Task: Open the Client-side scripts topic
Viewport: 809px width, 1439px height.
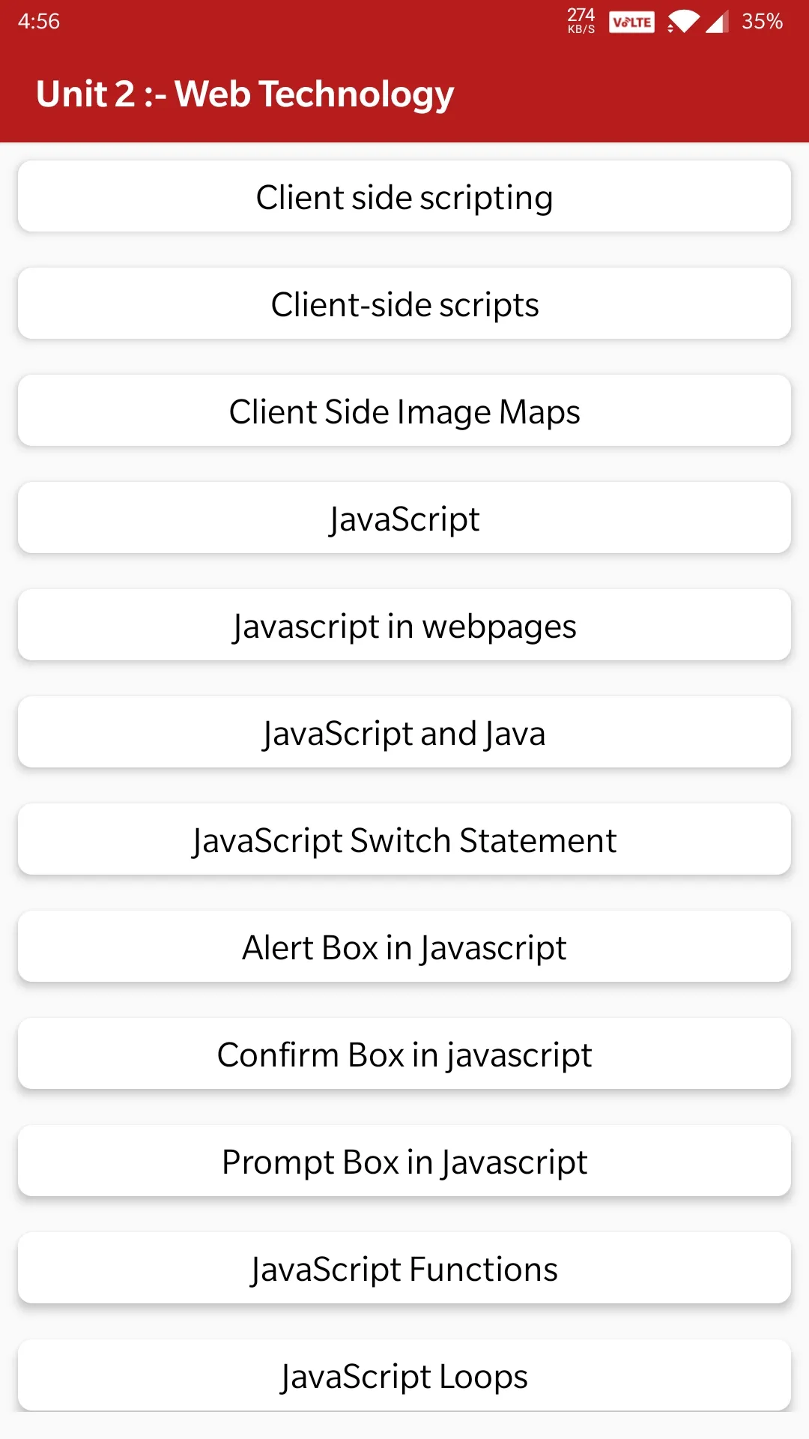Action: click(x=404, y=304)
